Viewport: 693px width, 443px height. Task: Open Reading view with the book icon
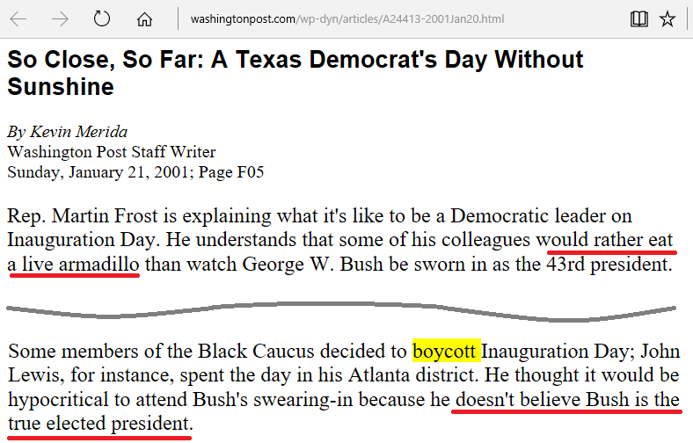[639, 18]
